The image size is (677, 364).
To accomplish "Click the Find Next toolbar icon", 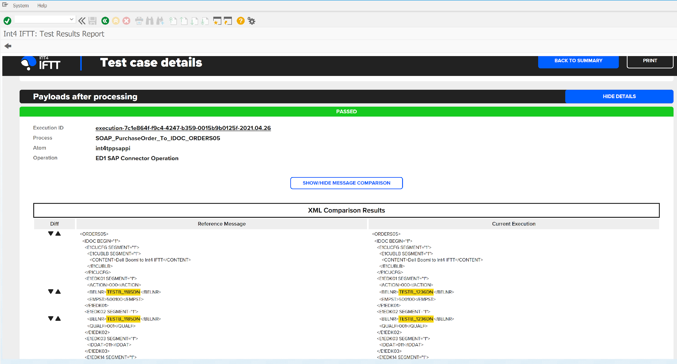I will (160, 21).
